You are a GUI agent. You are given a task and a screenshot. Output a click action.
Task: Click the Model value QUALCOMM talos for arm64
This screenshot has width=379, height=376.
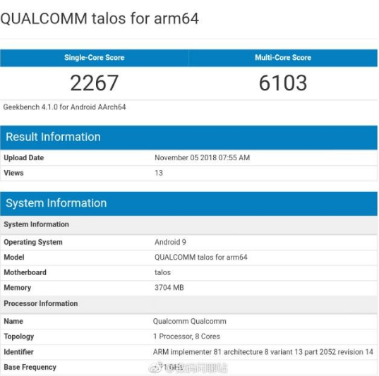pyautogui.click(x=201, y=257)
